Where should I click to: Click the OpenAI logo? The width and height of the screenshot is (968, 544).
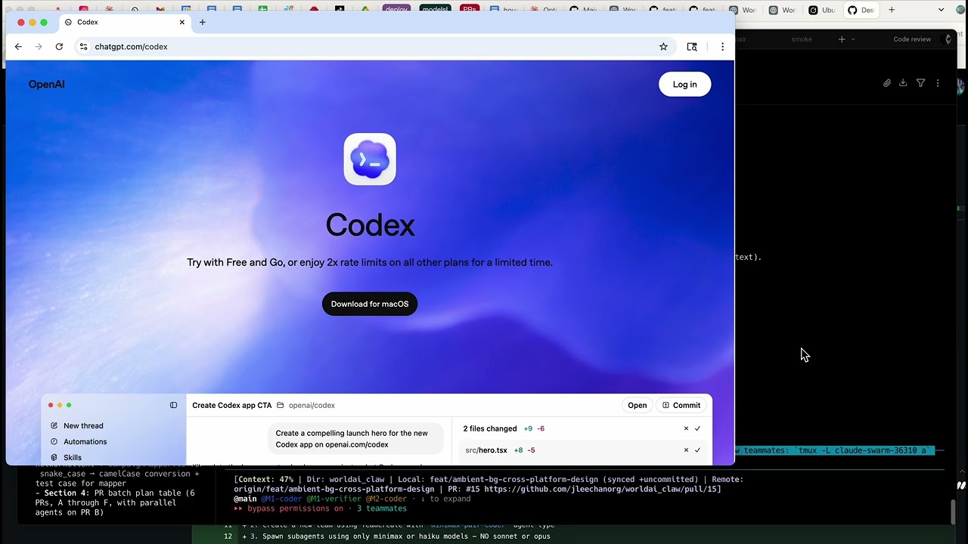point(46,84)
